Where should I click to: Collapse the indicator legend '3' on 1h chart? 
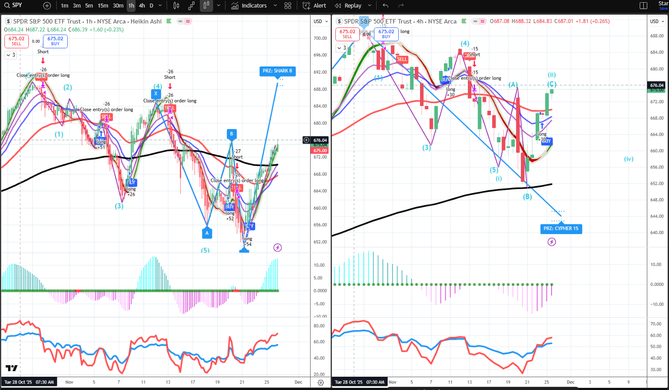click(11, 55)
